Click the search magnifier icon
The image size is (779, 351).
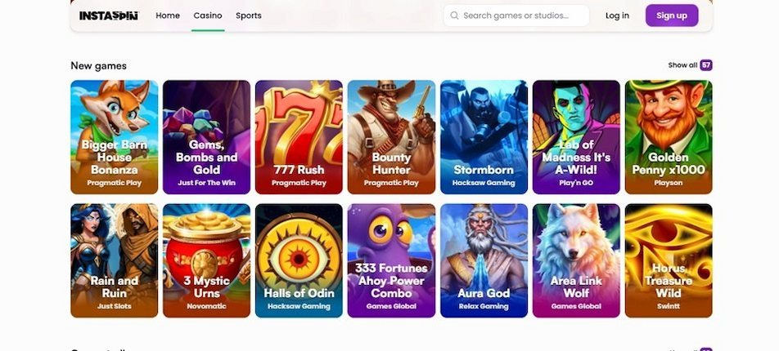click(x=454, y=16)
